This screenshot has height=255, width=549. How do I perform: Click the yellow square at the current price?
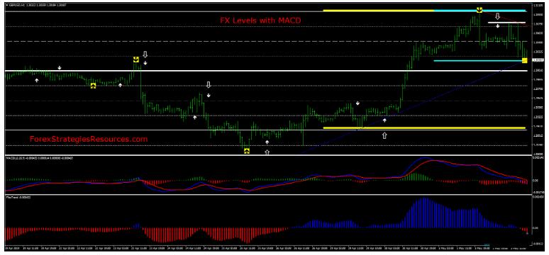point(524,60)
